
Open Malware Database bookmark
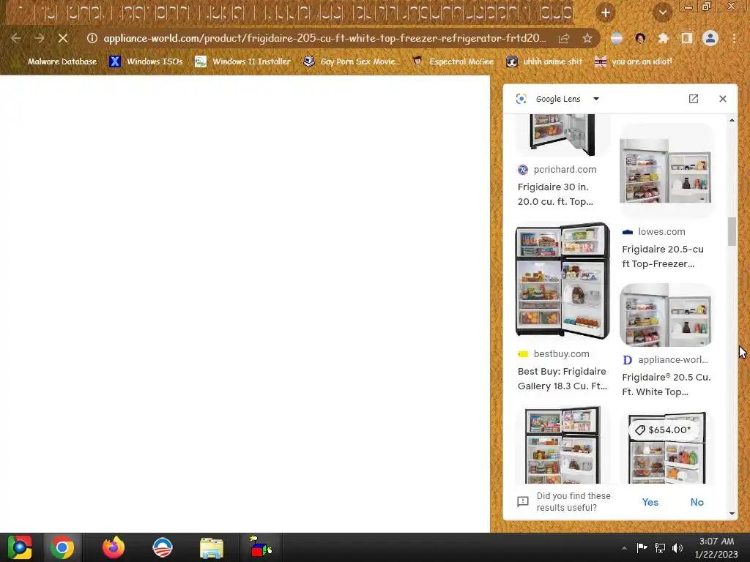coord(56,61)
